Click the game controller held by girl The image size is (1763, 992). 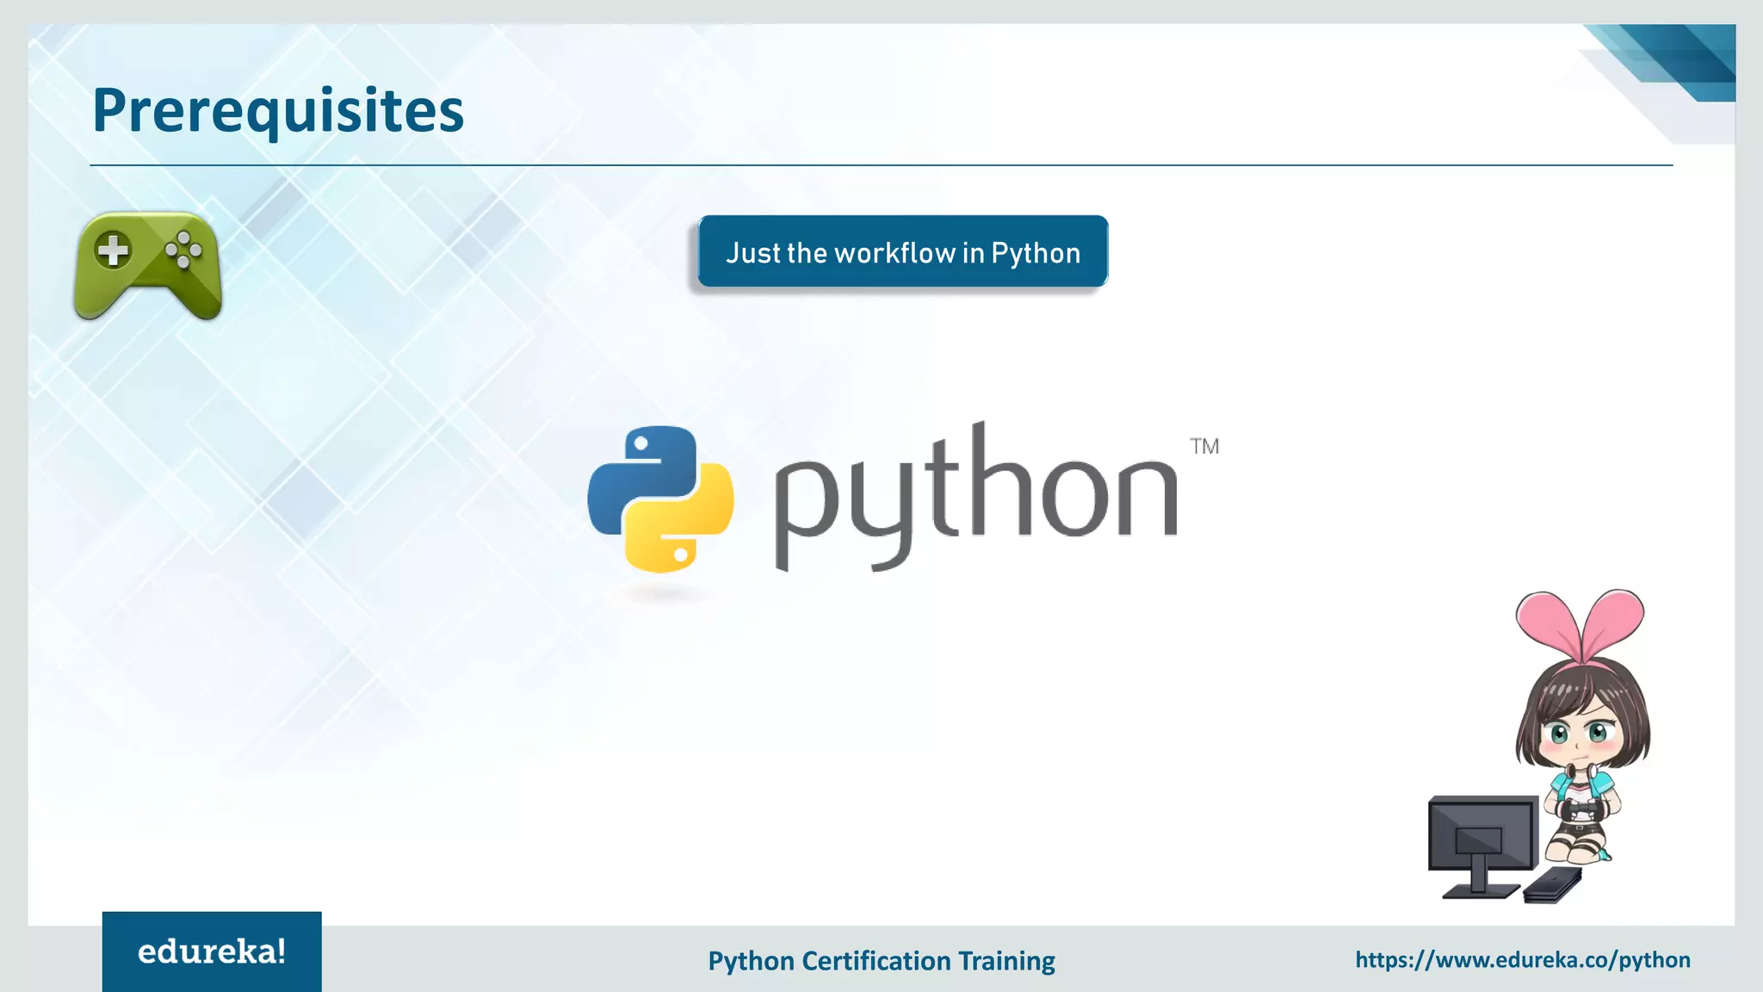[x=1579, y=809]
